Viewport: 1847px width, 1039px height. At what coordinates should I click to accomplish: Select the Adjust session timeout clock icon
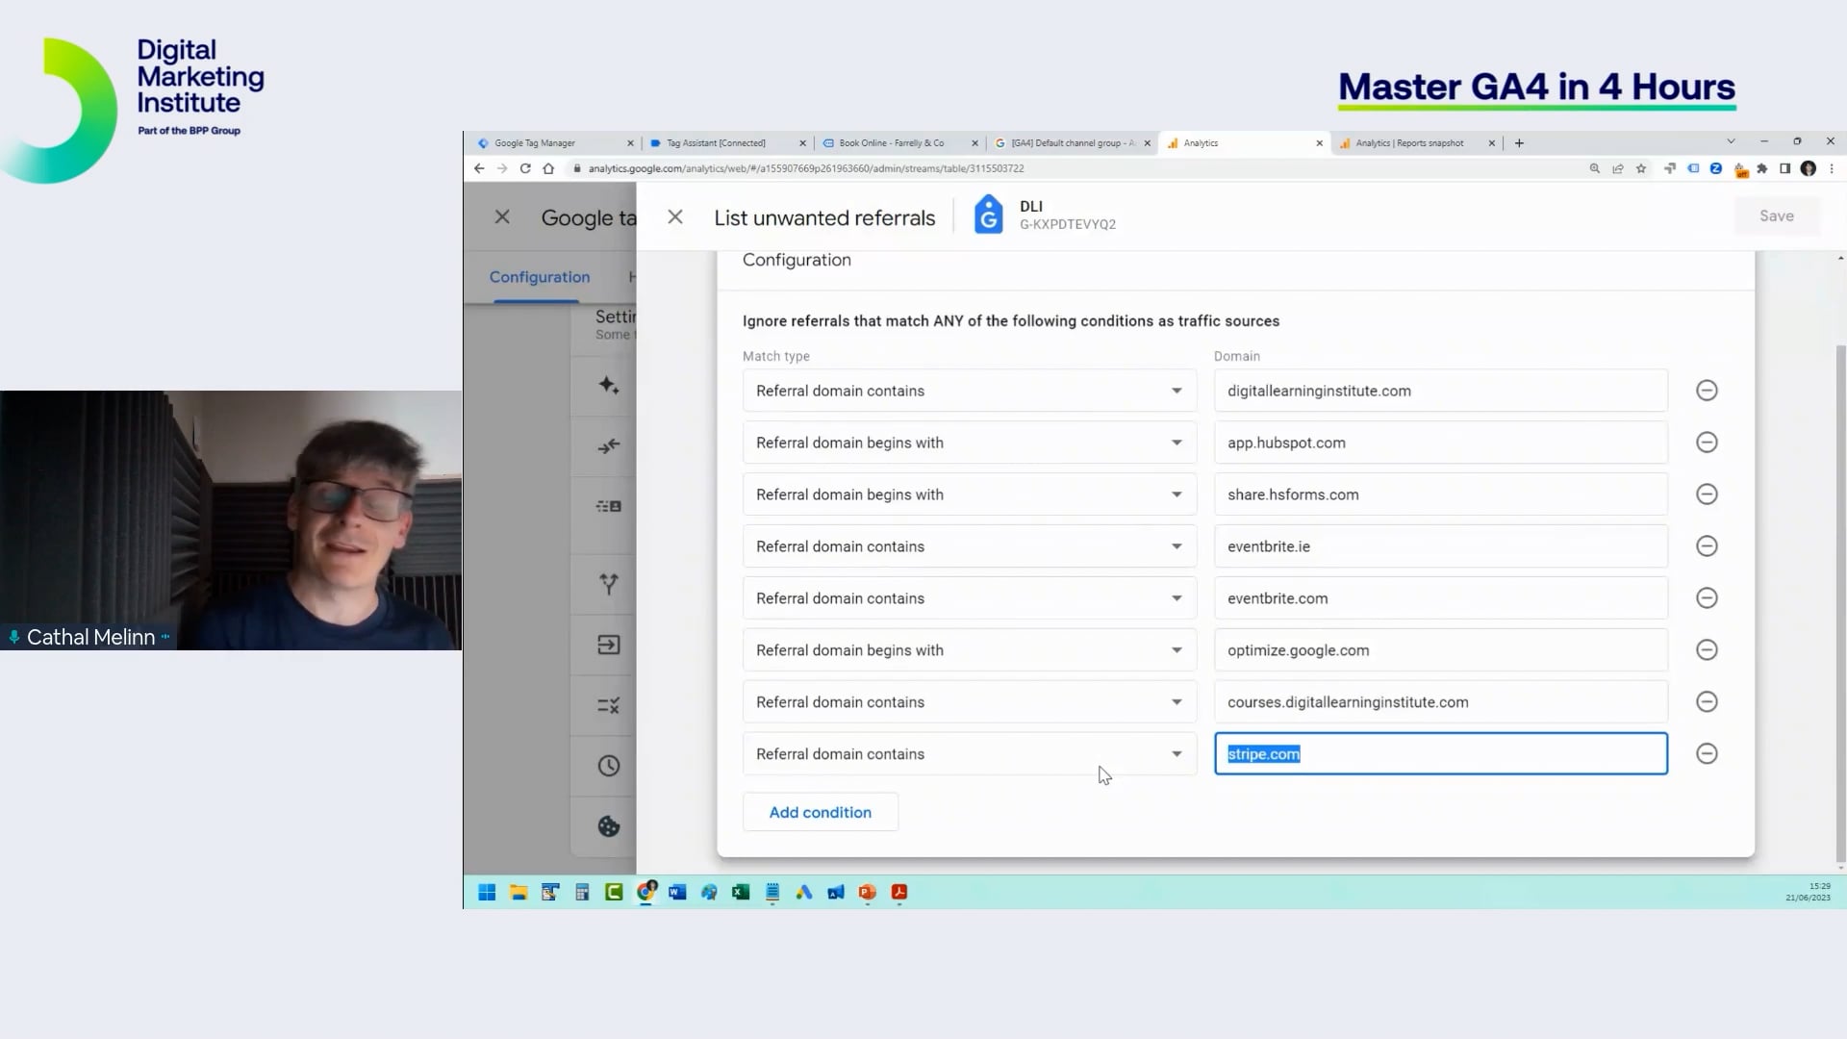[608, 766]
